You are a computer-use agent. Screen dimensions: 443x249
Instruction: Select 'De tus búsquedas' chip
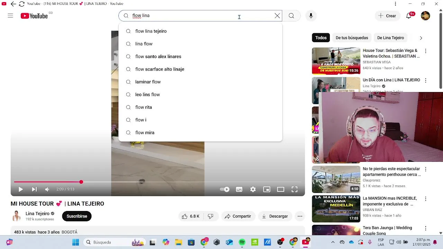(x=352, y=38)
